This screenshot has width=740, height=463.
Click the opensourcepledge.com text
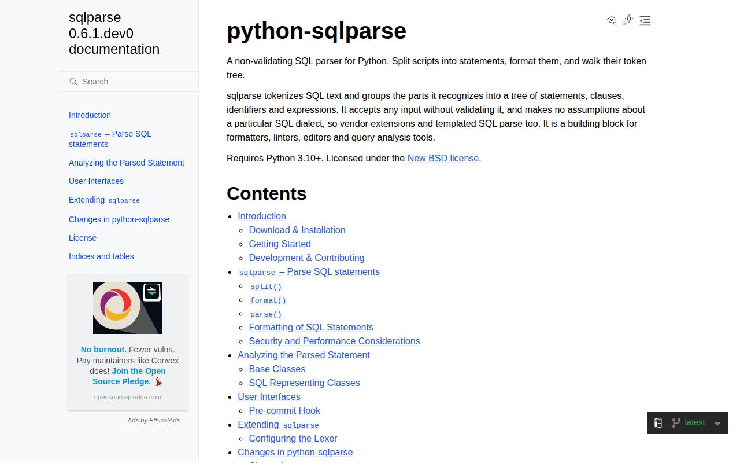click(x=128, y=397)
